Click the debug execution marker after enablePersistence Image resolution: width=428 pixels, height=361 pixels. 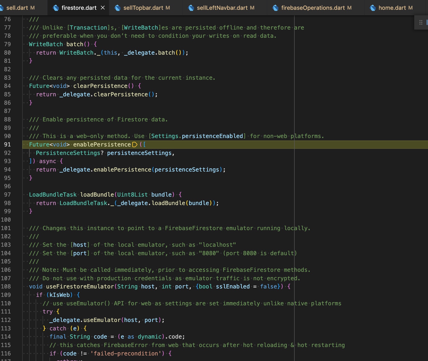(135, 144)
